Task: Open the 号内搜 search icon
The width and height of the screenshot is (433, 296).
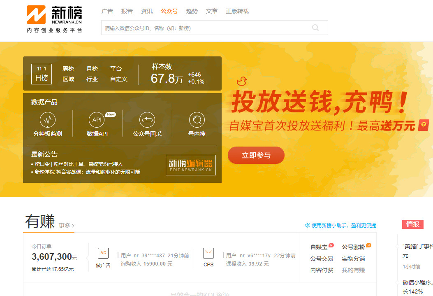Action: tap(197, 120)
